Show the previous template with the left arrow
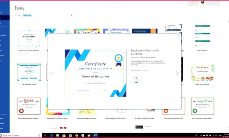 (x=53, y=73)
